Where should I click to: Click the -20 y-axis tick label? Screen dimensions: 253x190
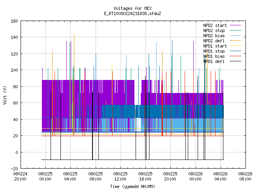pyautogui.click(x=14, y=169)
